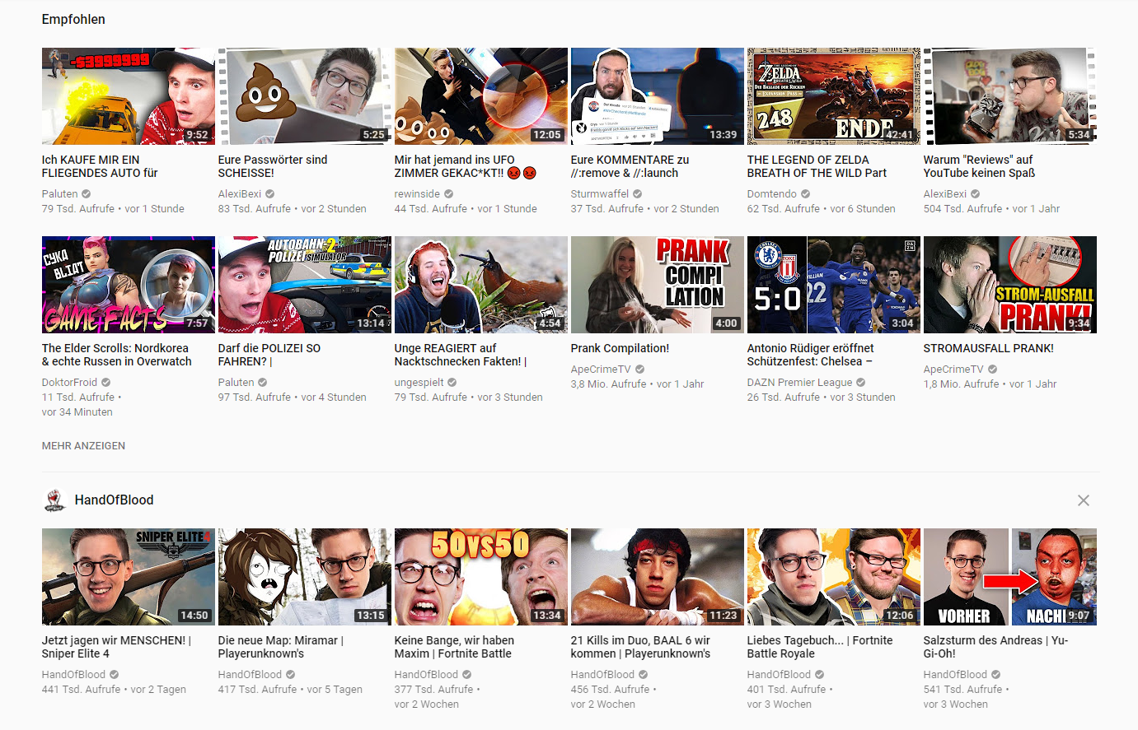Open the HandOfBlood channel title link
Viewport: 1138px width, 730px height.
click(114, 500)
